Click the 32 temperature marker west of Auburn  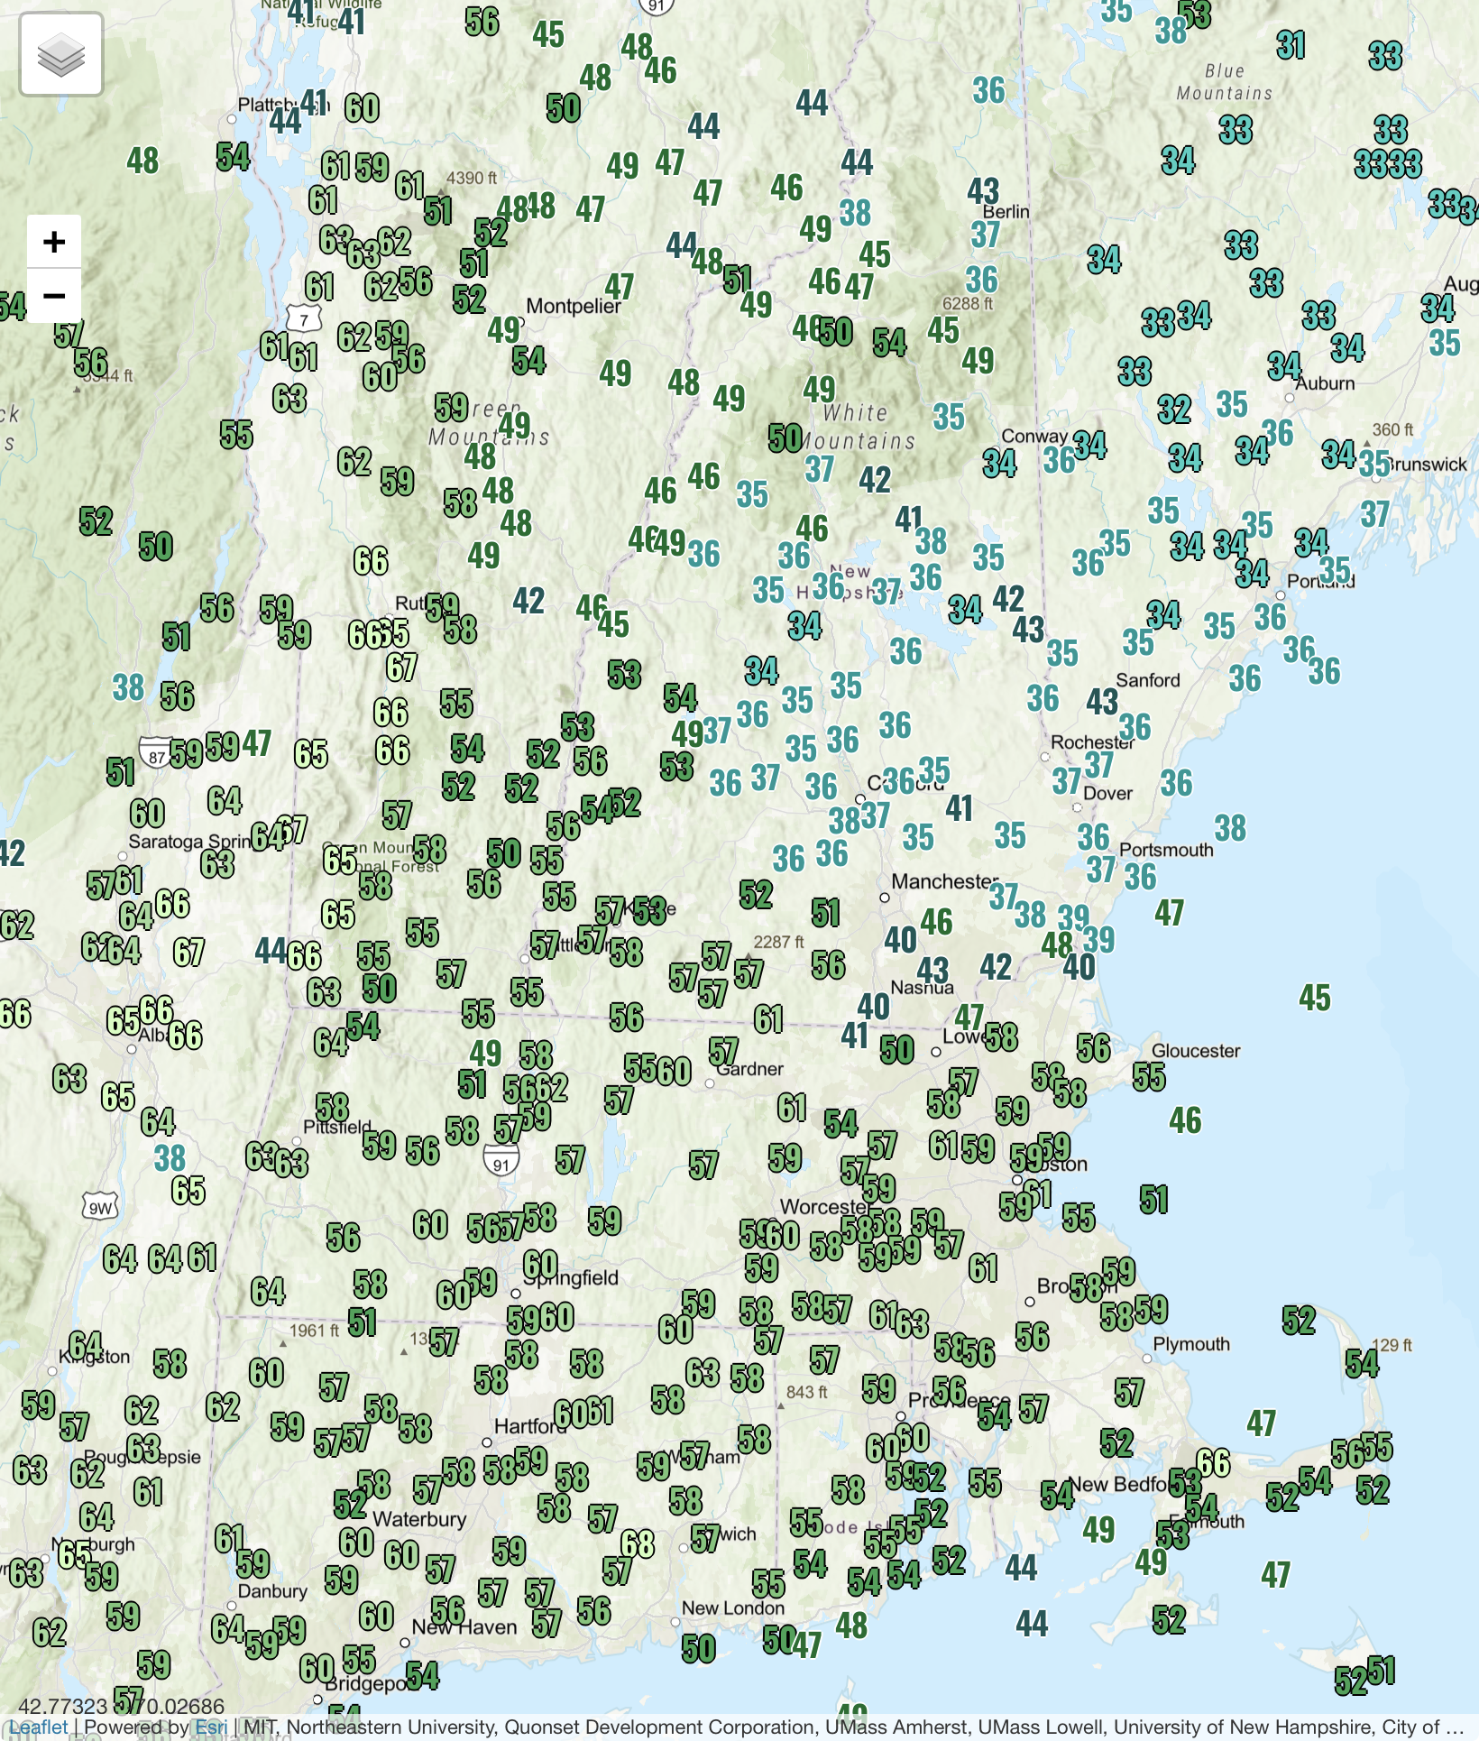1174,410
